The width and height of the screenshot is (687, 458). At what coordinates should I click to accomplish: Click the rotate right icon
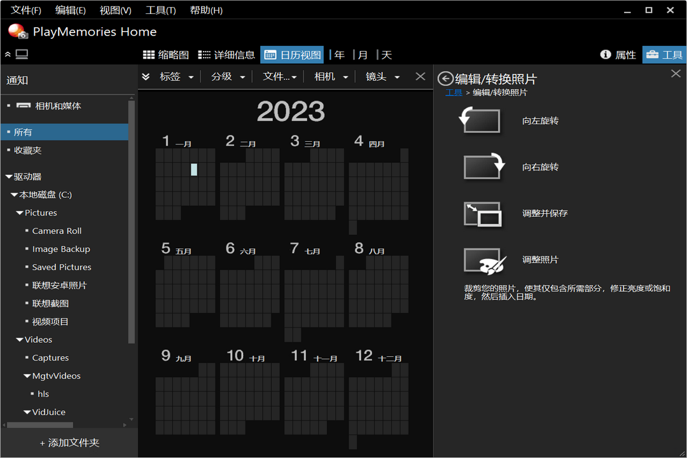pyautogui.click(x=483, y=167)
